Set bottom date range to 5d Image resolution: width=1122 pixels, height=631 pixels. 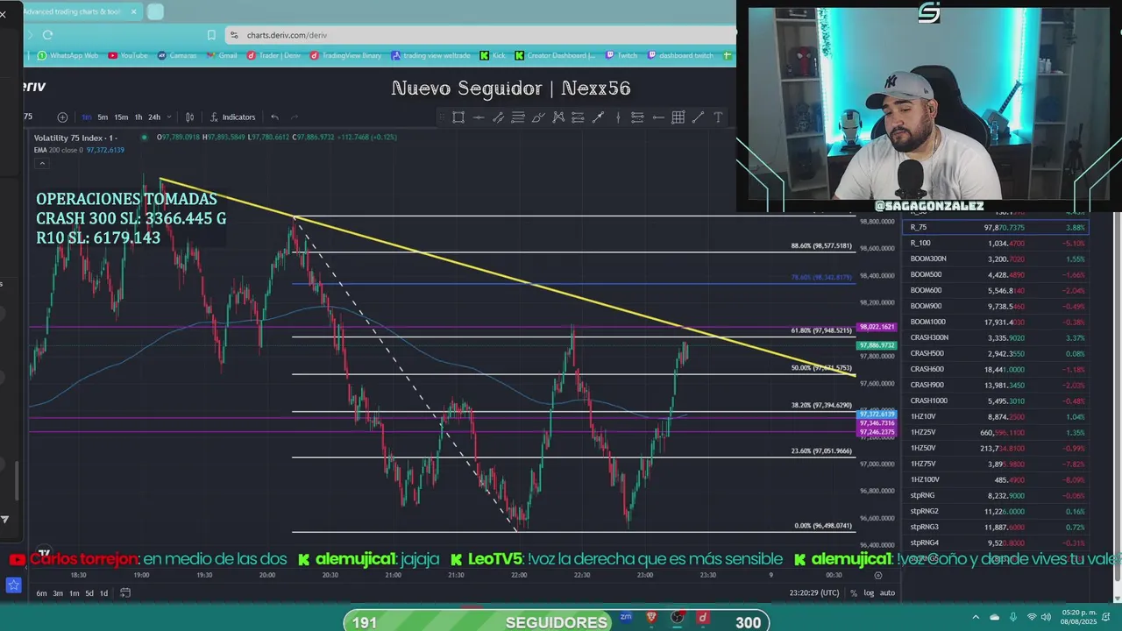(x=89, y=593)
